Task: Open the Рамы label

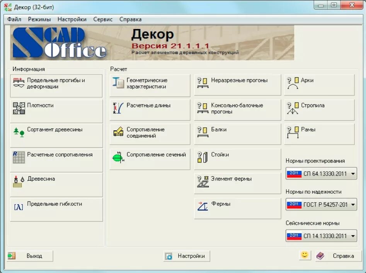Action: [308, 130]
